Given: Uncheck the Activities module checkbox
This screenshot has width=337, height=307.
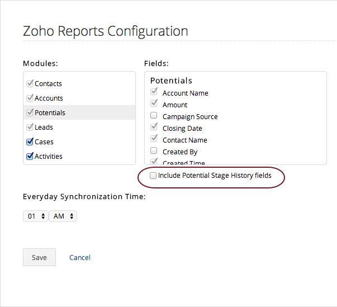Looking at the screenshot, I should point(30,156).
